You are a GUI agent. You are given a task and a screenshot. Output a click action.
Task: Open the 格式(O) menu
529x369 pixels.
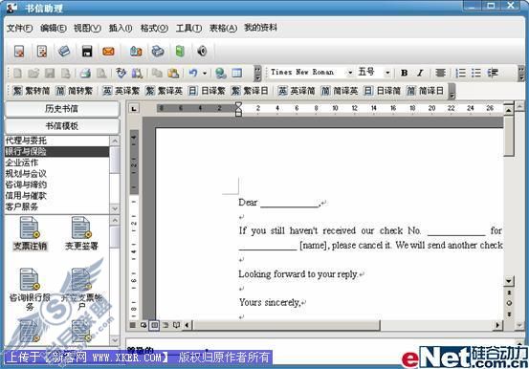click(154, 28)
